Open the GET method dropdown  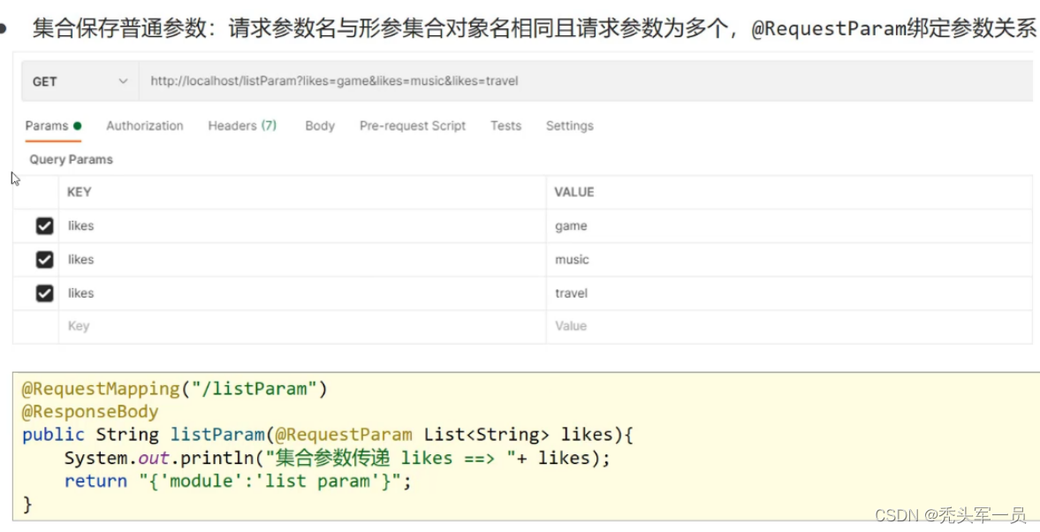80,81
